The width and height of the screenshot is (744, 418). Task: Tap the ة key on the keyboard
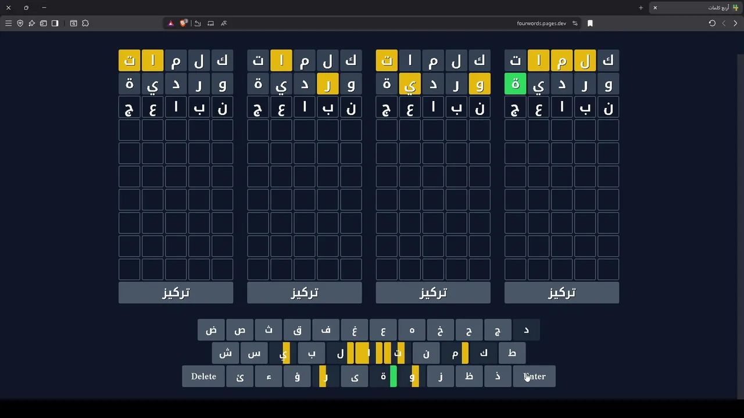tap(383, 376)
